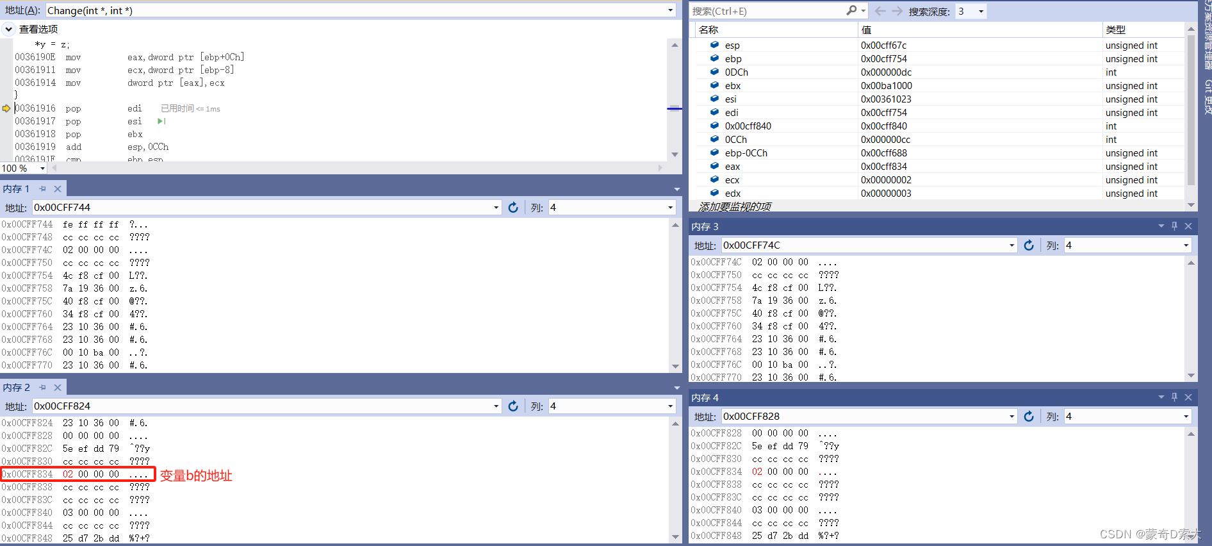
Task: Expand the Change(int *, int *) address dropdown
Action: tap(671, 10)
